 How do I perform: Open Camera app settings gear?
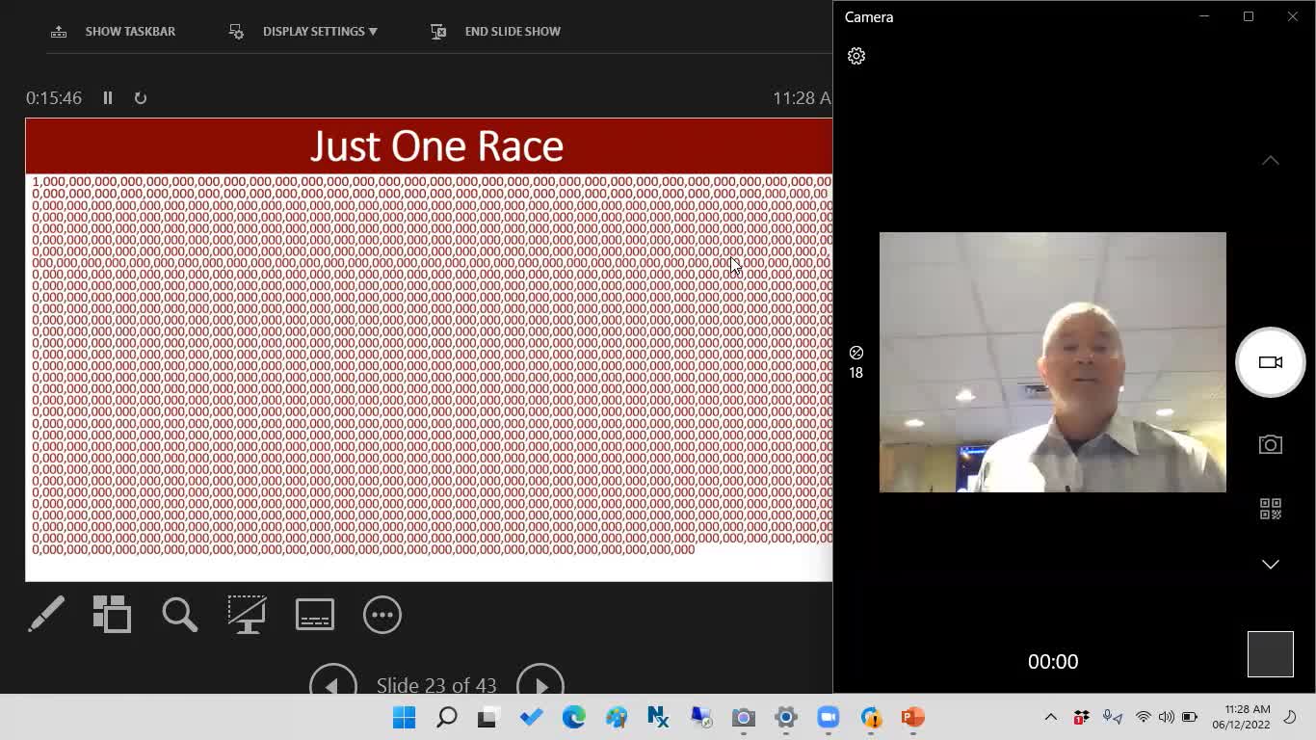[856, 56]
